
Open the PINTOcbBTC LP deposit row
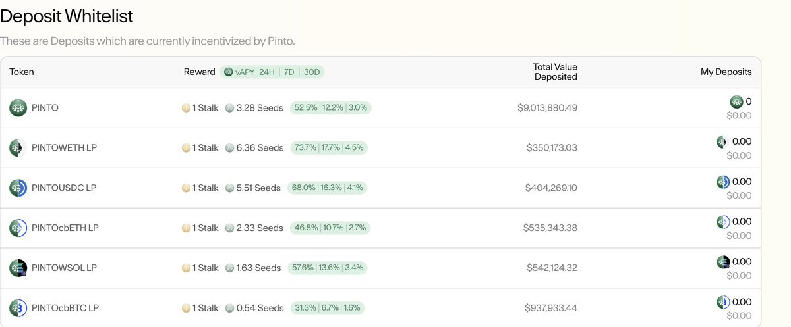[x=380, y=308]
